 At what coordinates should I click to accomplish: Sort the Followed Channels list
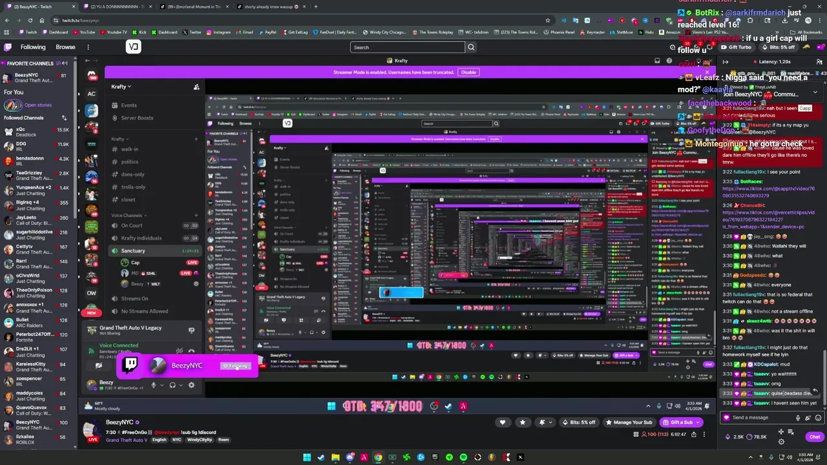point(64,118)
